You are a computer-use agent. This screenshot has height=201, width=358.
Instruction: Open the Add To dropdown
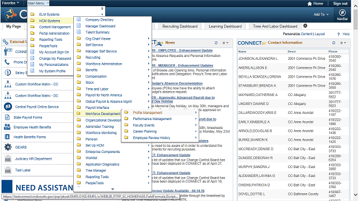[321, 15]
